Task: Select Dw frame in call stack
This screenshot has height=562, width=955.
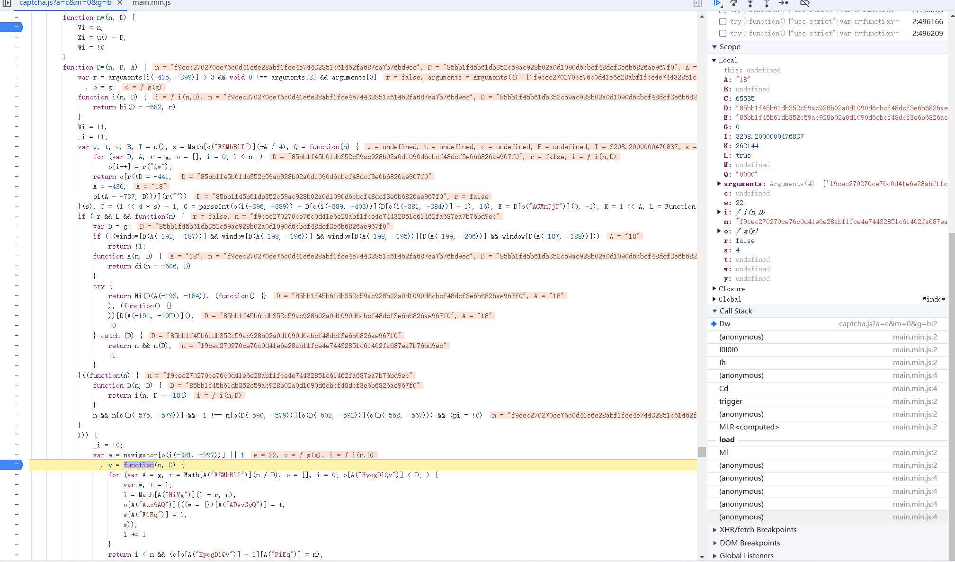Action: pos(827,324)
